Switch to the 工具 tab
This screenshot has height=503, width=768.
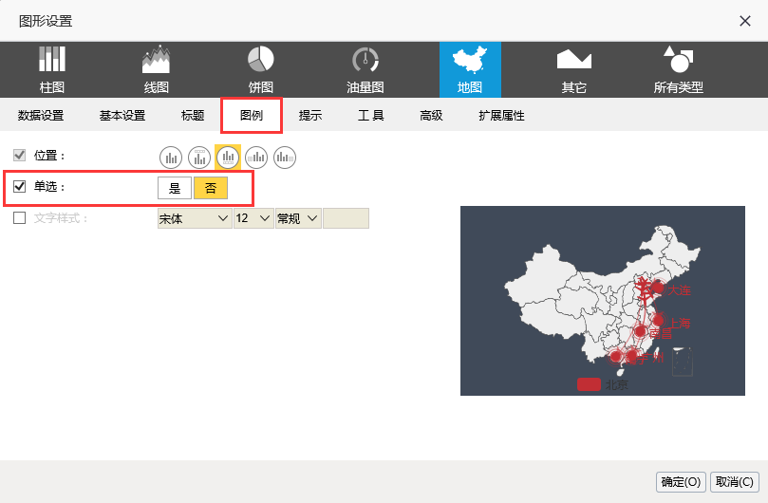click(x=371, y=116)
